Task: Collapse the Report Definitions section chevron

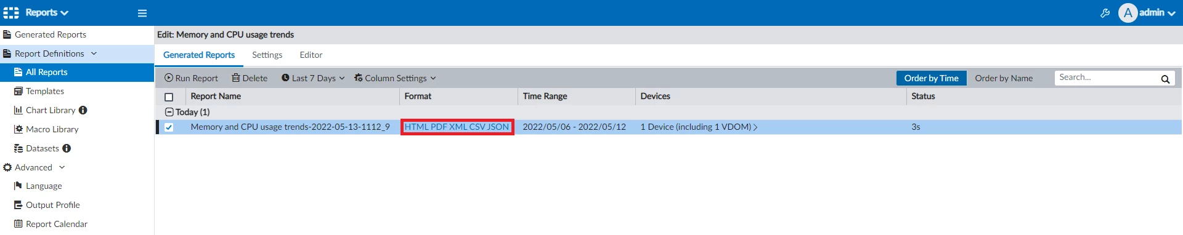Action: coord(94,54)
